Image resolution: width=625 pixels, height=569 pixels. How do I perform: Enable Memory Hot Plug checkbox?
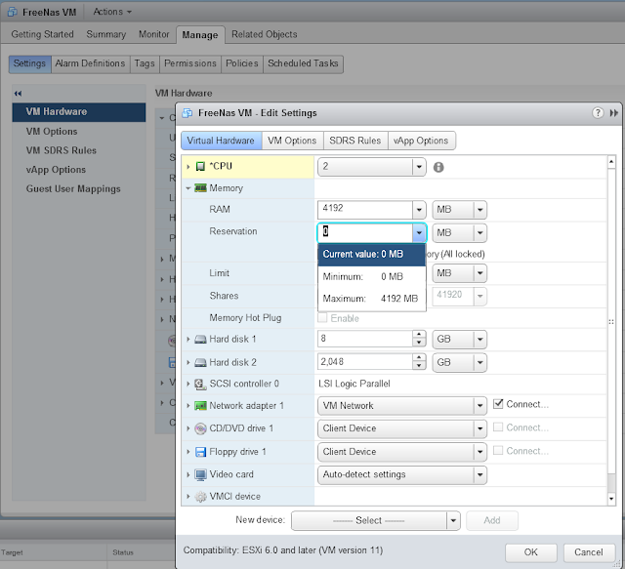[322, 317]
